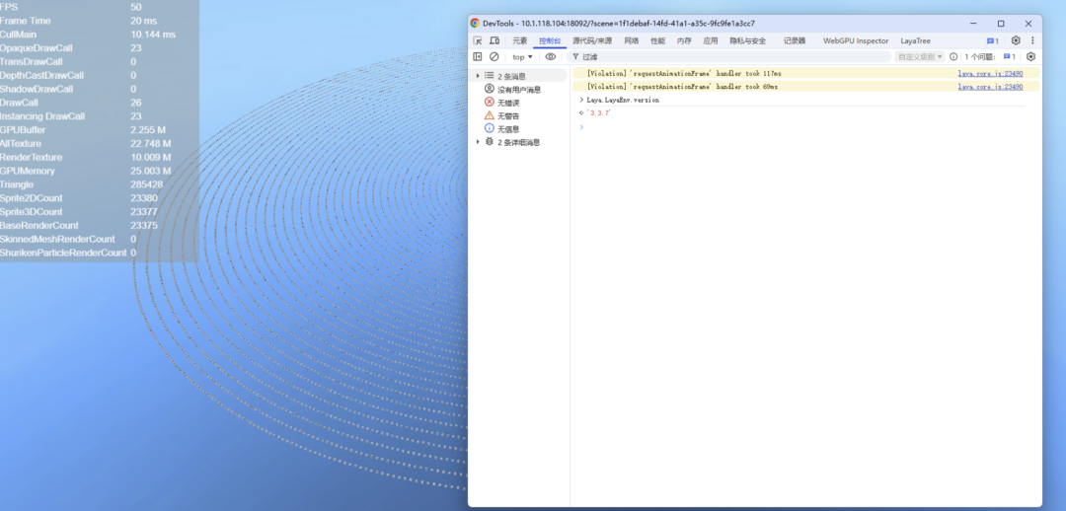1066x511 pixels.
Task: Click the list icon beside 2 条消息
Action: pos(489,76)
